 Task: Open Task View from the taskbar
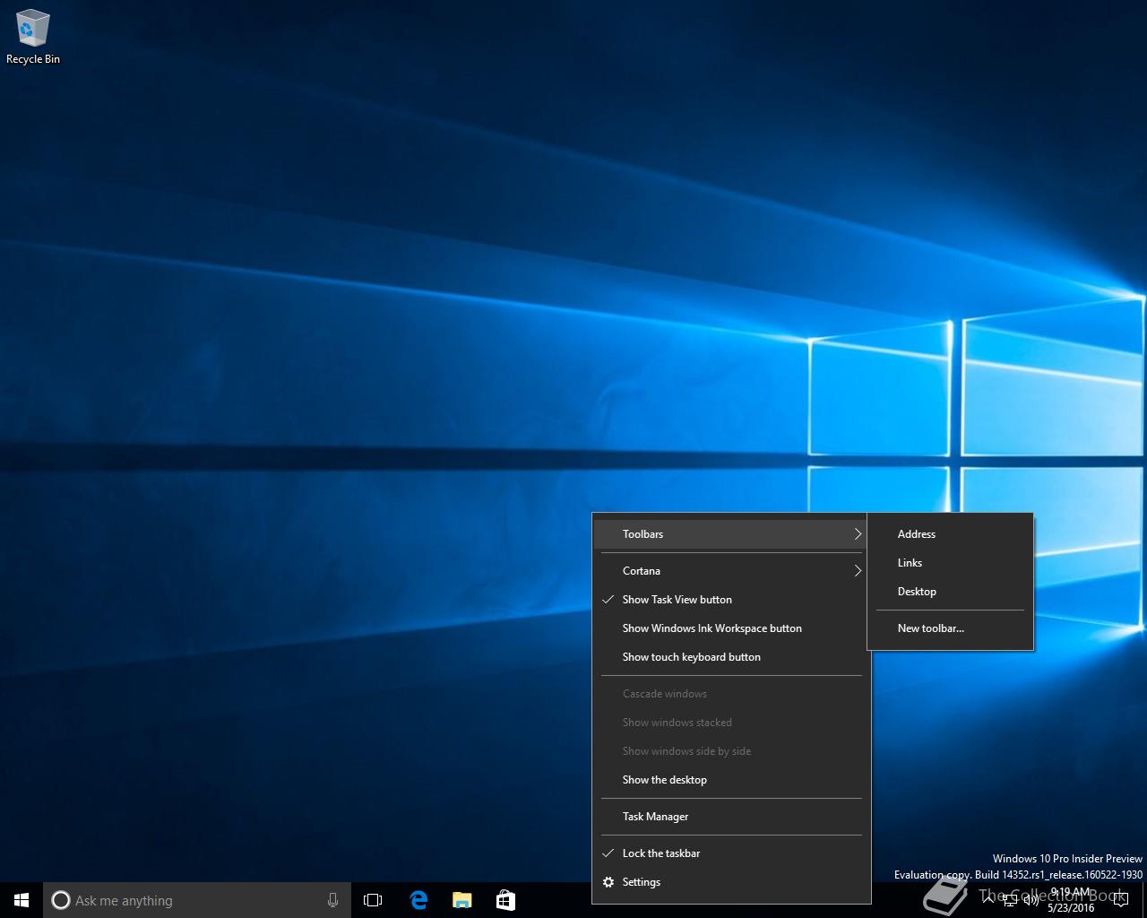click(373, 900)
